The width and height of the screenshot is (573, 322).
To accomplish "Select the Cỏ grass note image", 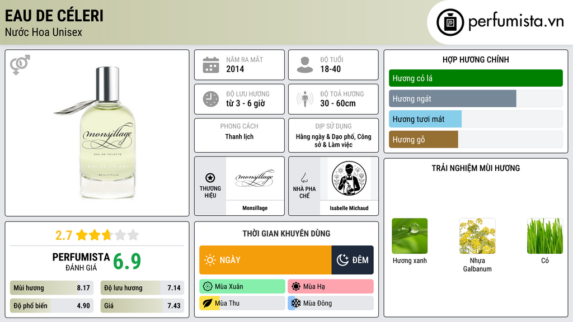I will pyautogui.click(x=545, y=236).
